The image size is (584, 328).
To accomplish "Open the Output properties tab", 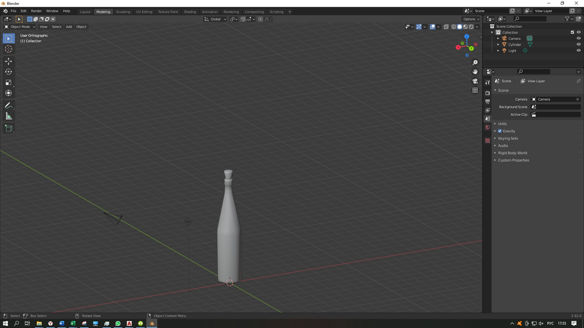I will coord(487,102).
